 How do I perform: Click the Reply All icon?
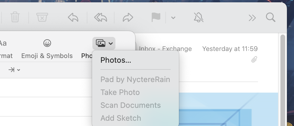(100, 18)
